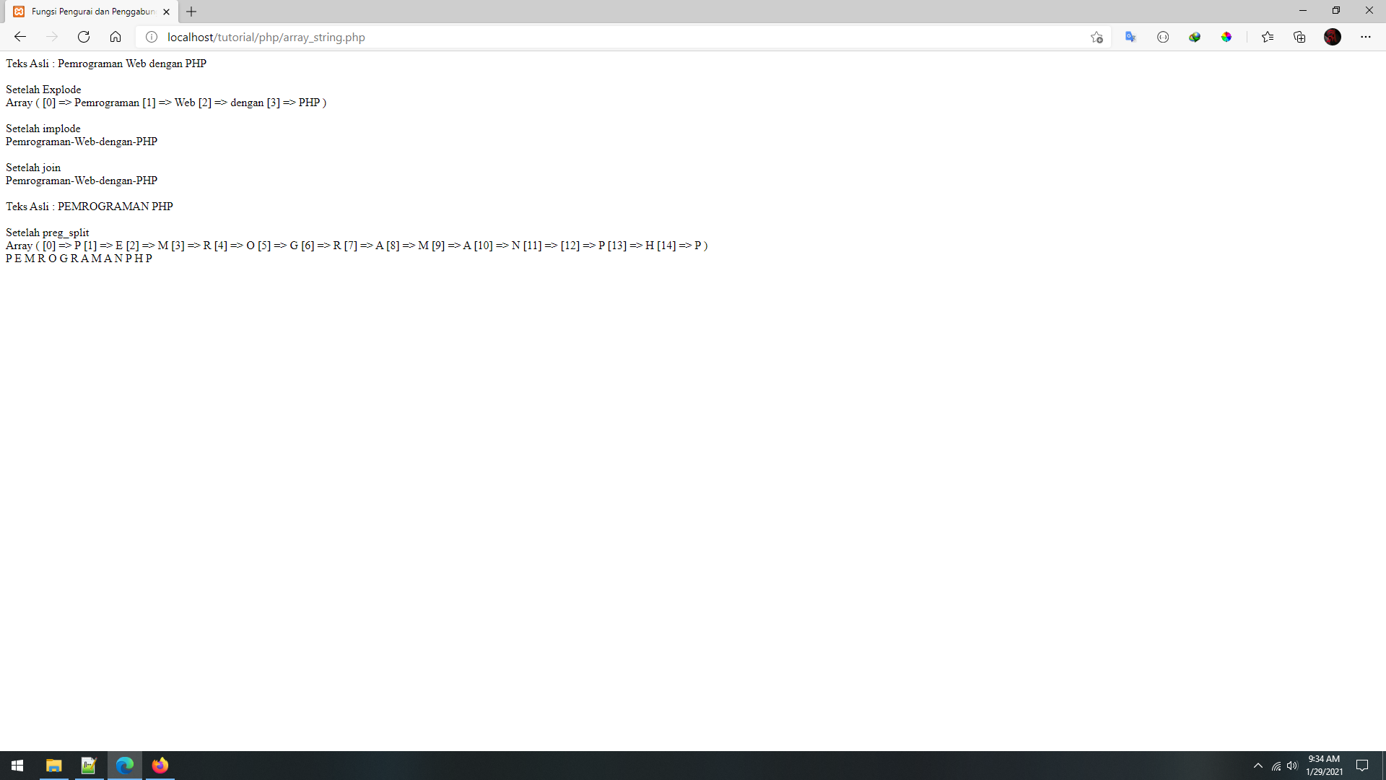Open a new browser tab
Screen dimensions: 1386x780
(x=191, y=12)
